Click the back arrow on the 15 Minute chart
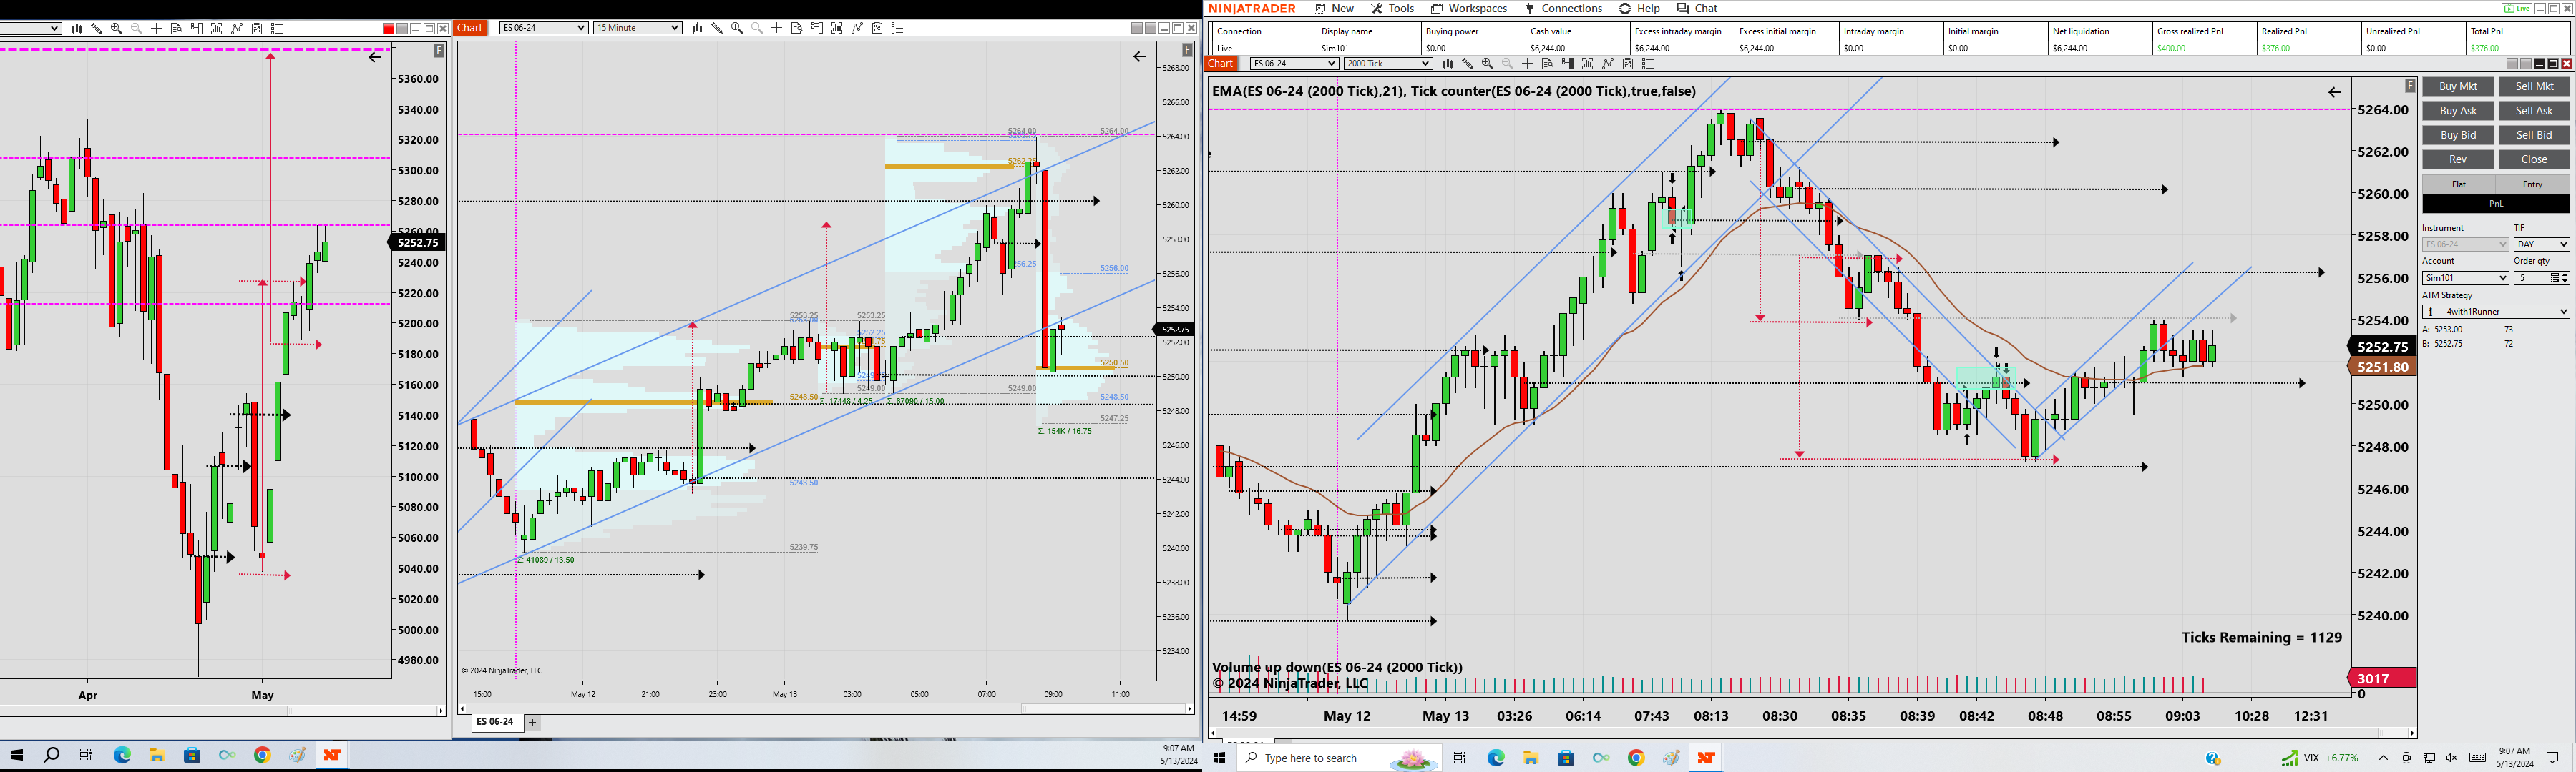This screenshot has height=772, width=2576. (x=1140, y=57)
